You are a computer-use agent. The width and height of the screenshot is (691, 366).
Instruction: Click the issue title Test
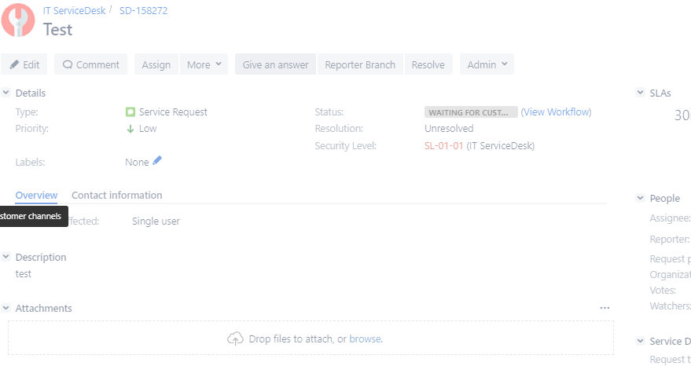[x=57, y=30]
